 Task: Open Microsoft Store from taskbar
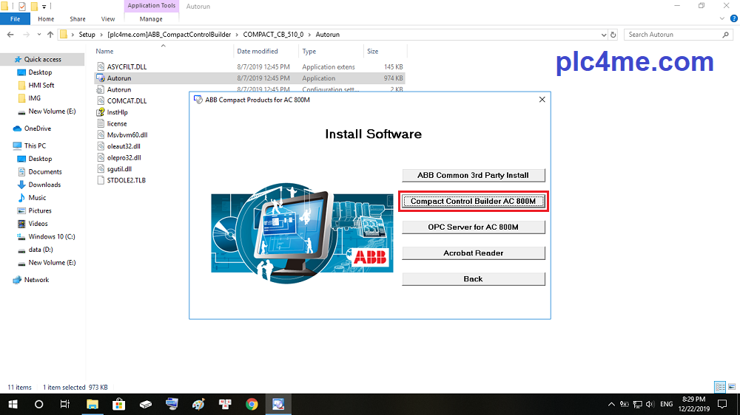(x=118, y=404)
